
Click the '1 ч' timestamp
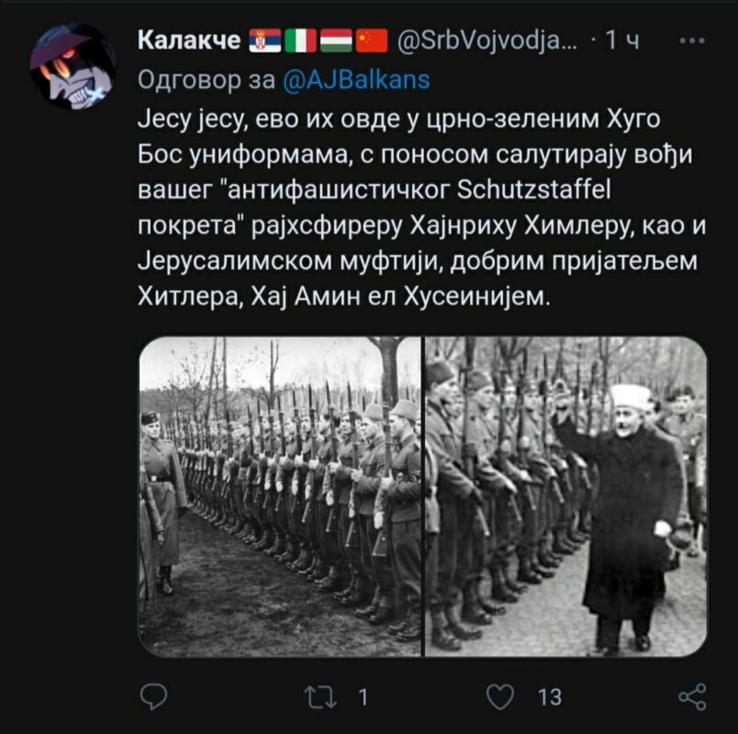[622, 40]
